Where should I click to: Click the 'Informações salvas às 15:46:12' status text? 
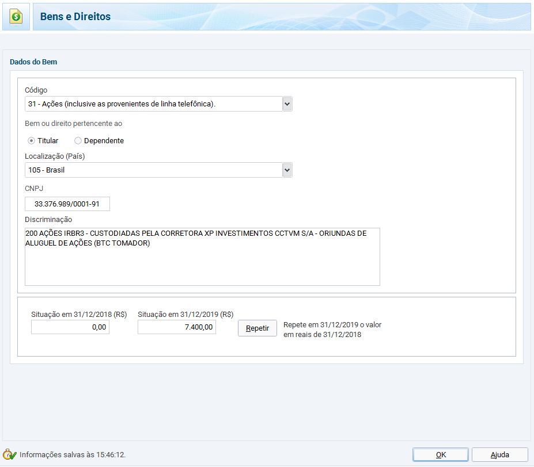point(73,455)
